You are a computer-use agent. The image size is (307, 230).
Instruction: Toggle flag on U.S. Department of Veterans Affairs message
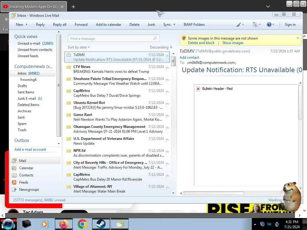tap(167, 140)
